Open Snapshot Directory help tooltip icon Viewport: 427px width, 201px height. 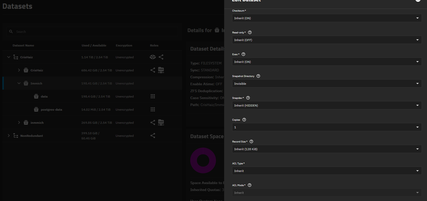coord(258,76)
